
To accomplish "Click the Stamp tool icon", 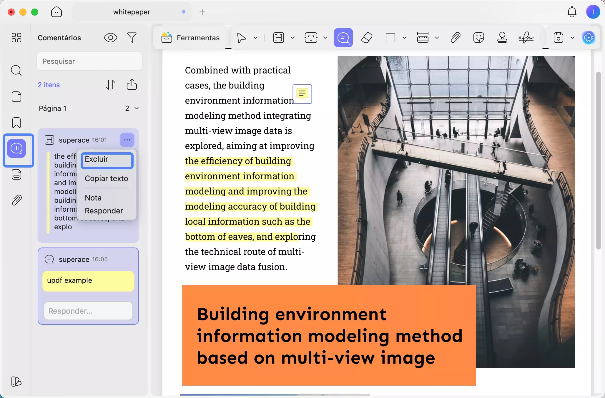I will [x=502, y=38].
